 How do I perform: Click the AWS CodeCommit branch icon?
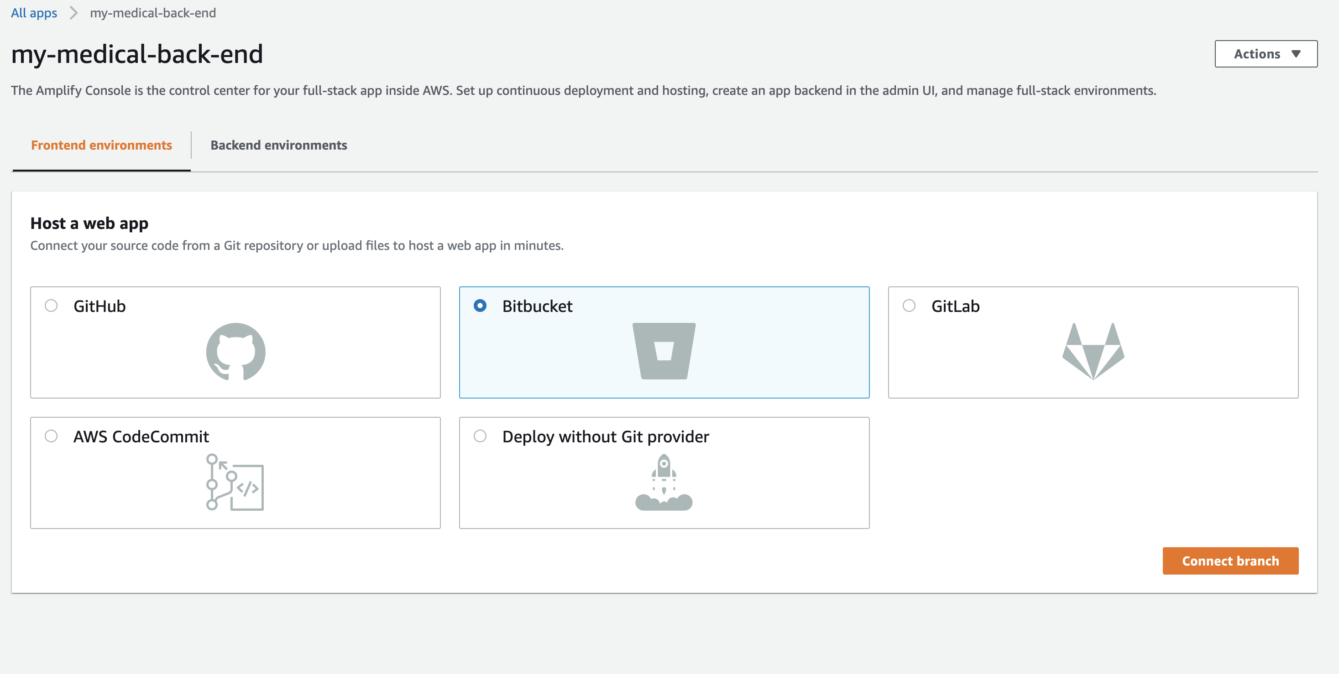235,483
